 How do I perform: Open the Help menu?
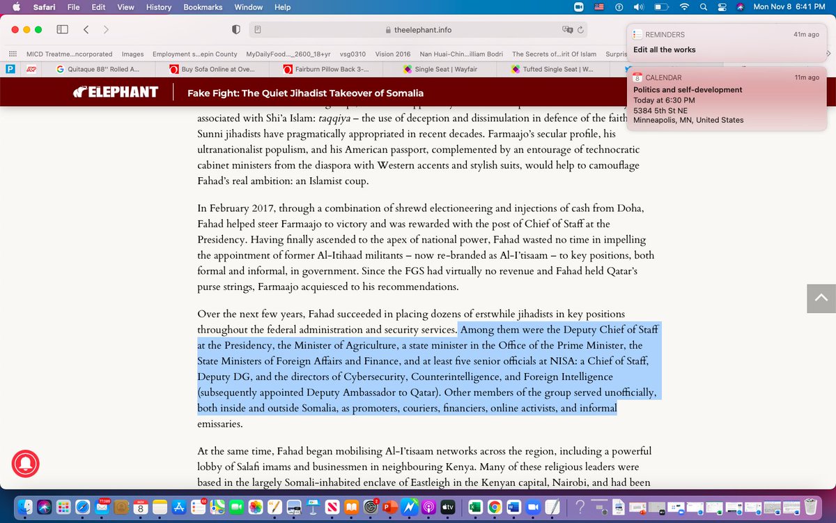[x=282, y=7]
